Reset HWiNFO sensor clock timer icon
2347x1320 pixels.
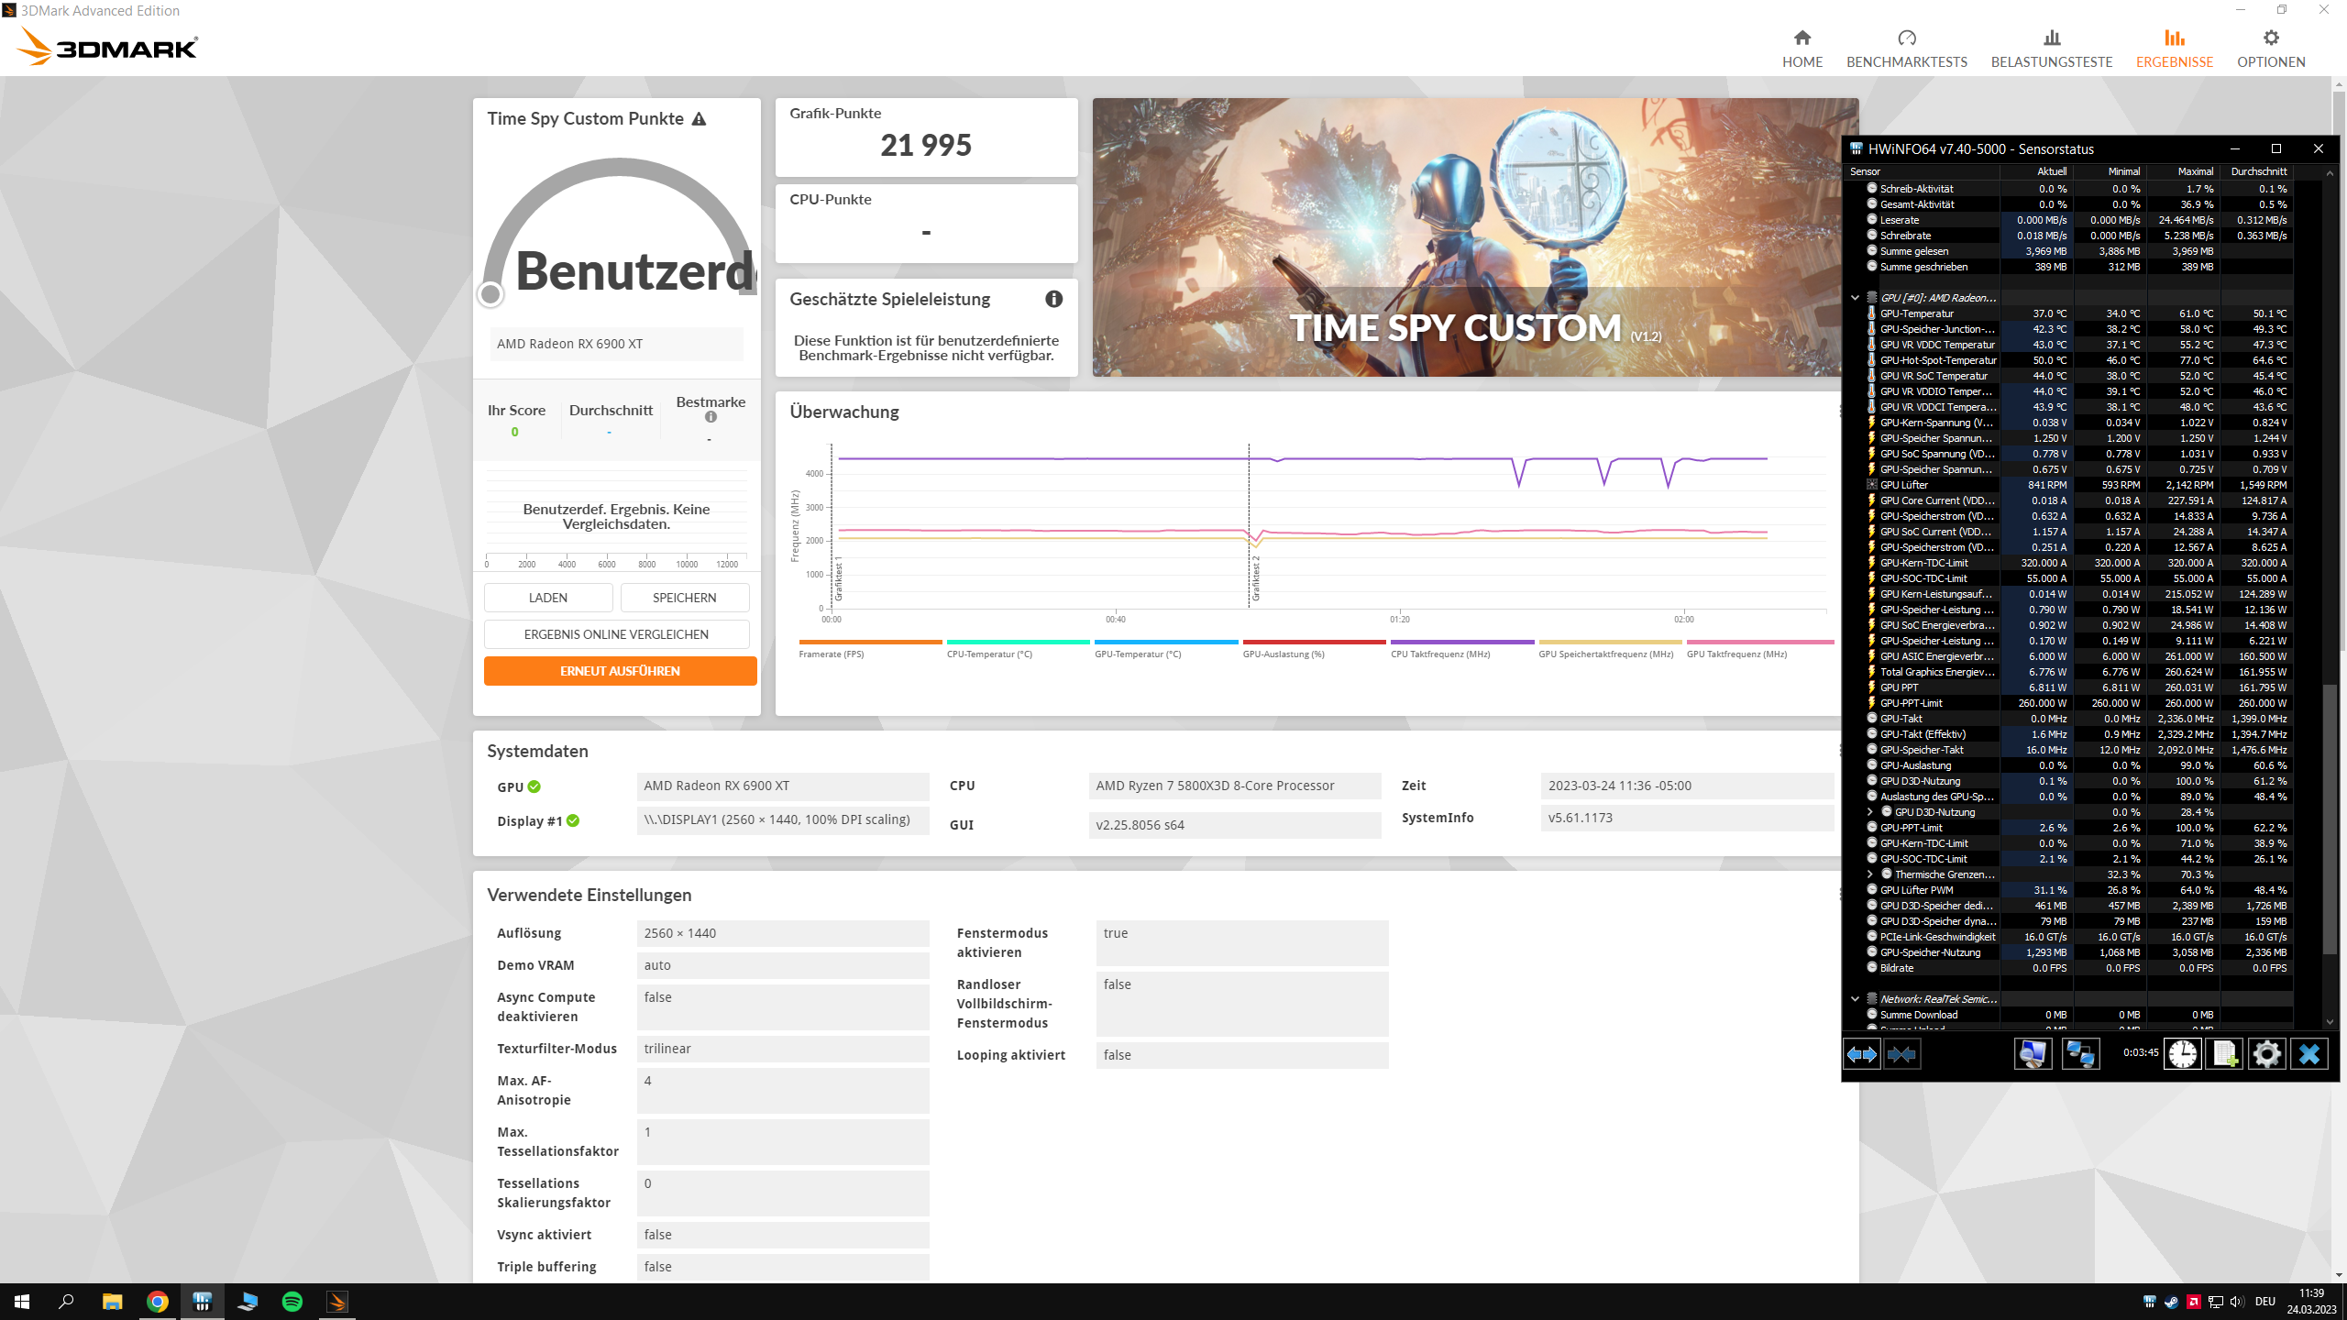tap(2182, 1054)
